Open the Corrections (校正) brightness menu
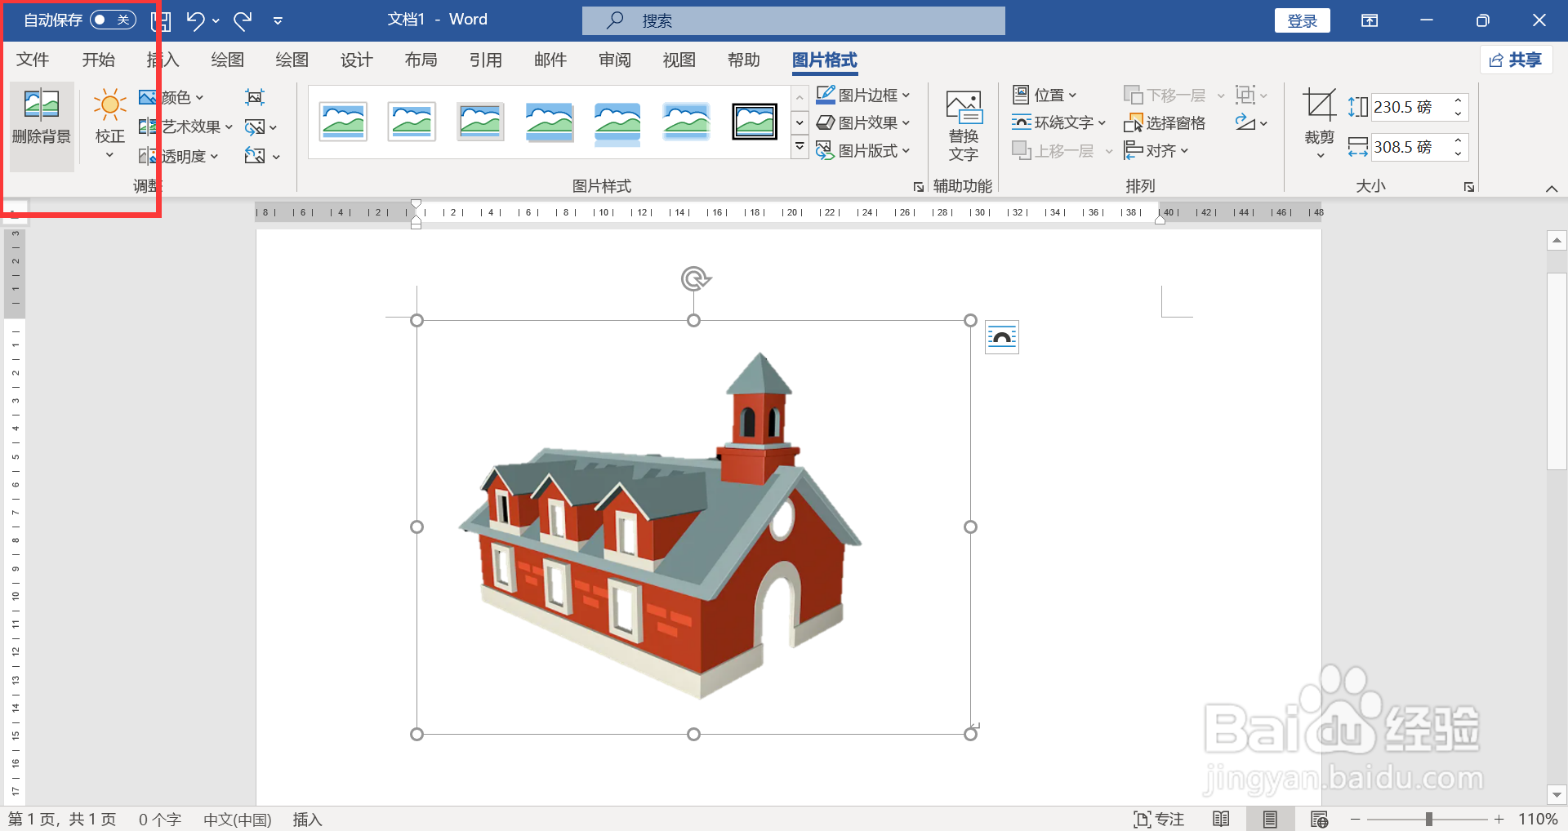Screen dimensions: 1568x831 (x=109, y=125)
